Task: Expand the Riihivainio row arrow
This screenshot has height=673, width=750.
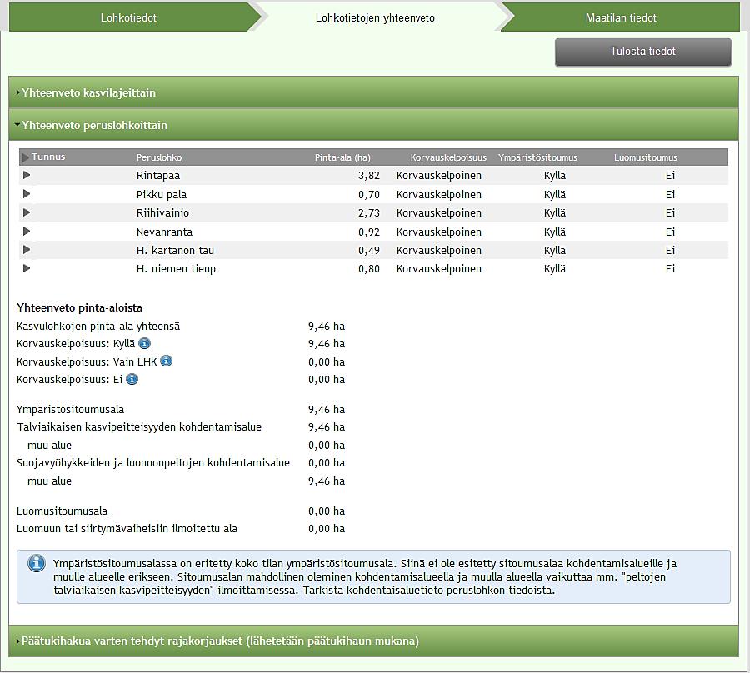Action: point(27,212)
